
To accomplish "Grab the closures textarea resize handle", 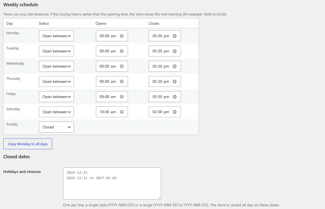I will click(x=159, y=198).
